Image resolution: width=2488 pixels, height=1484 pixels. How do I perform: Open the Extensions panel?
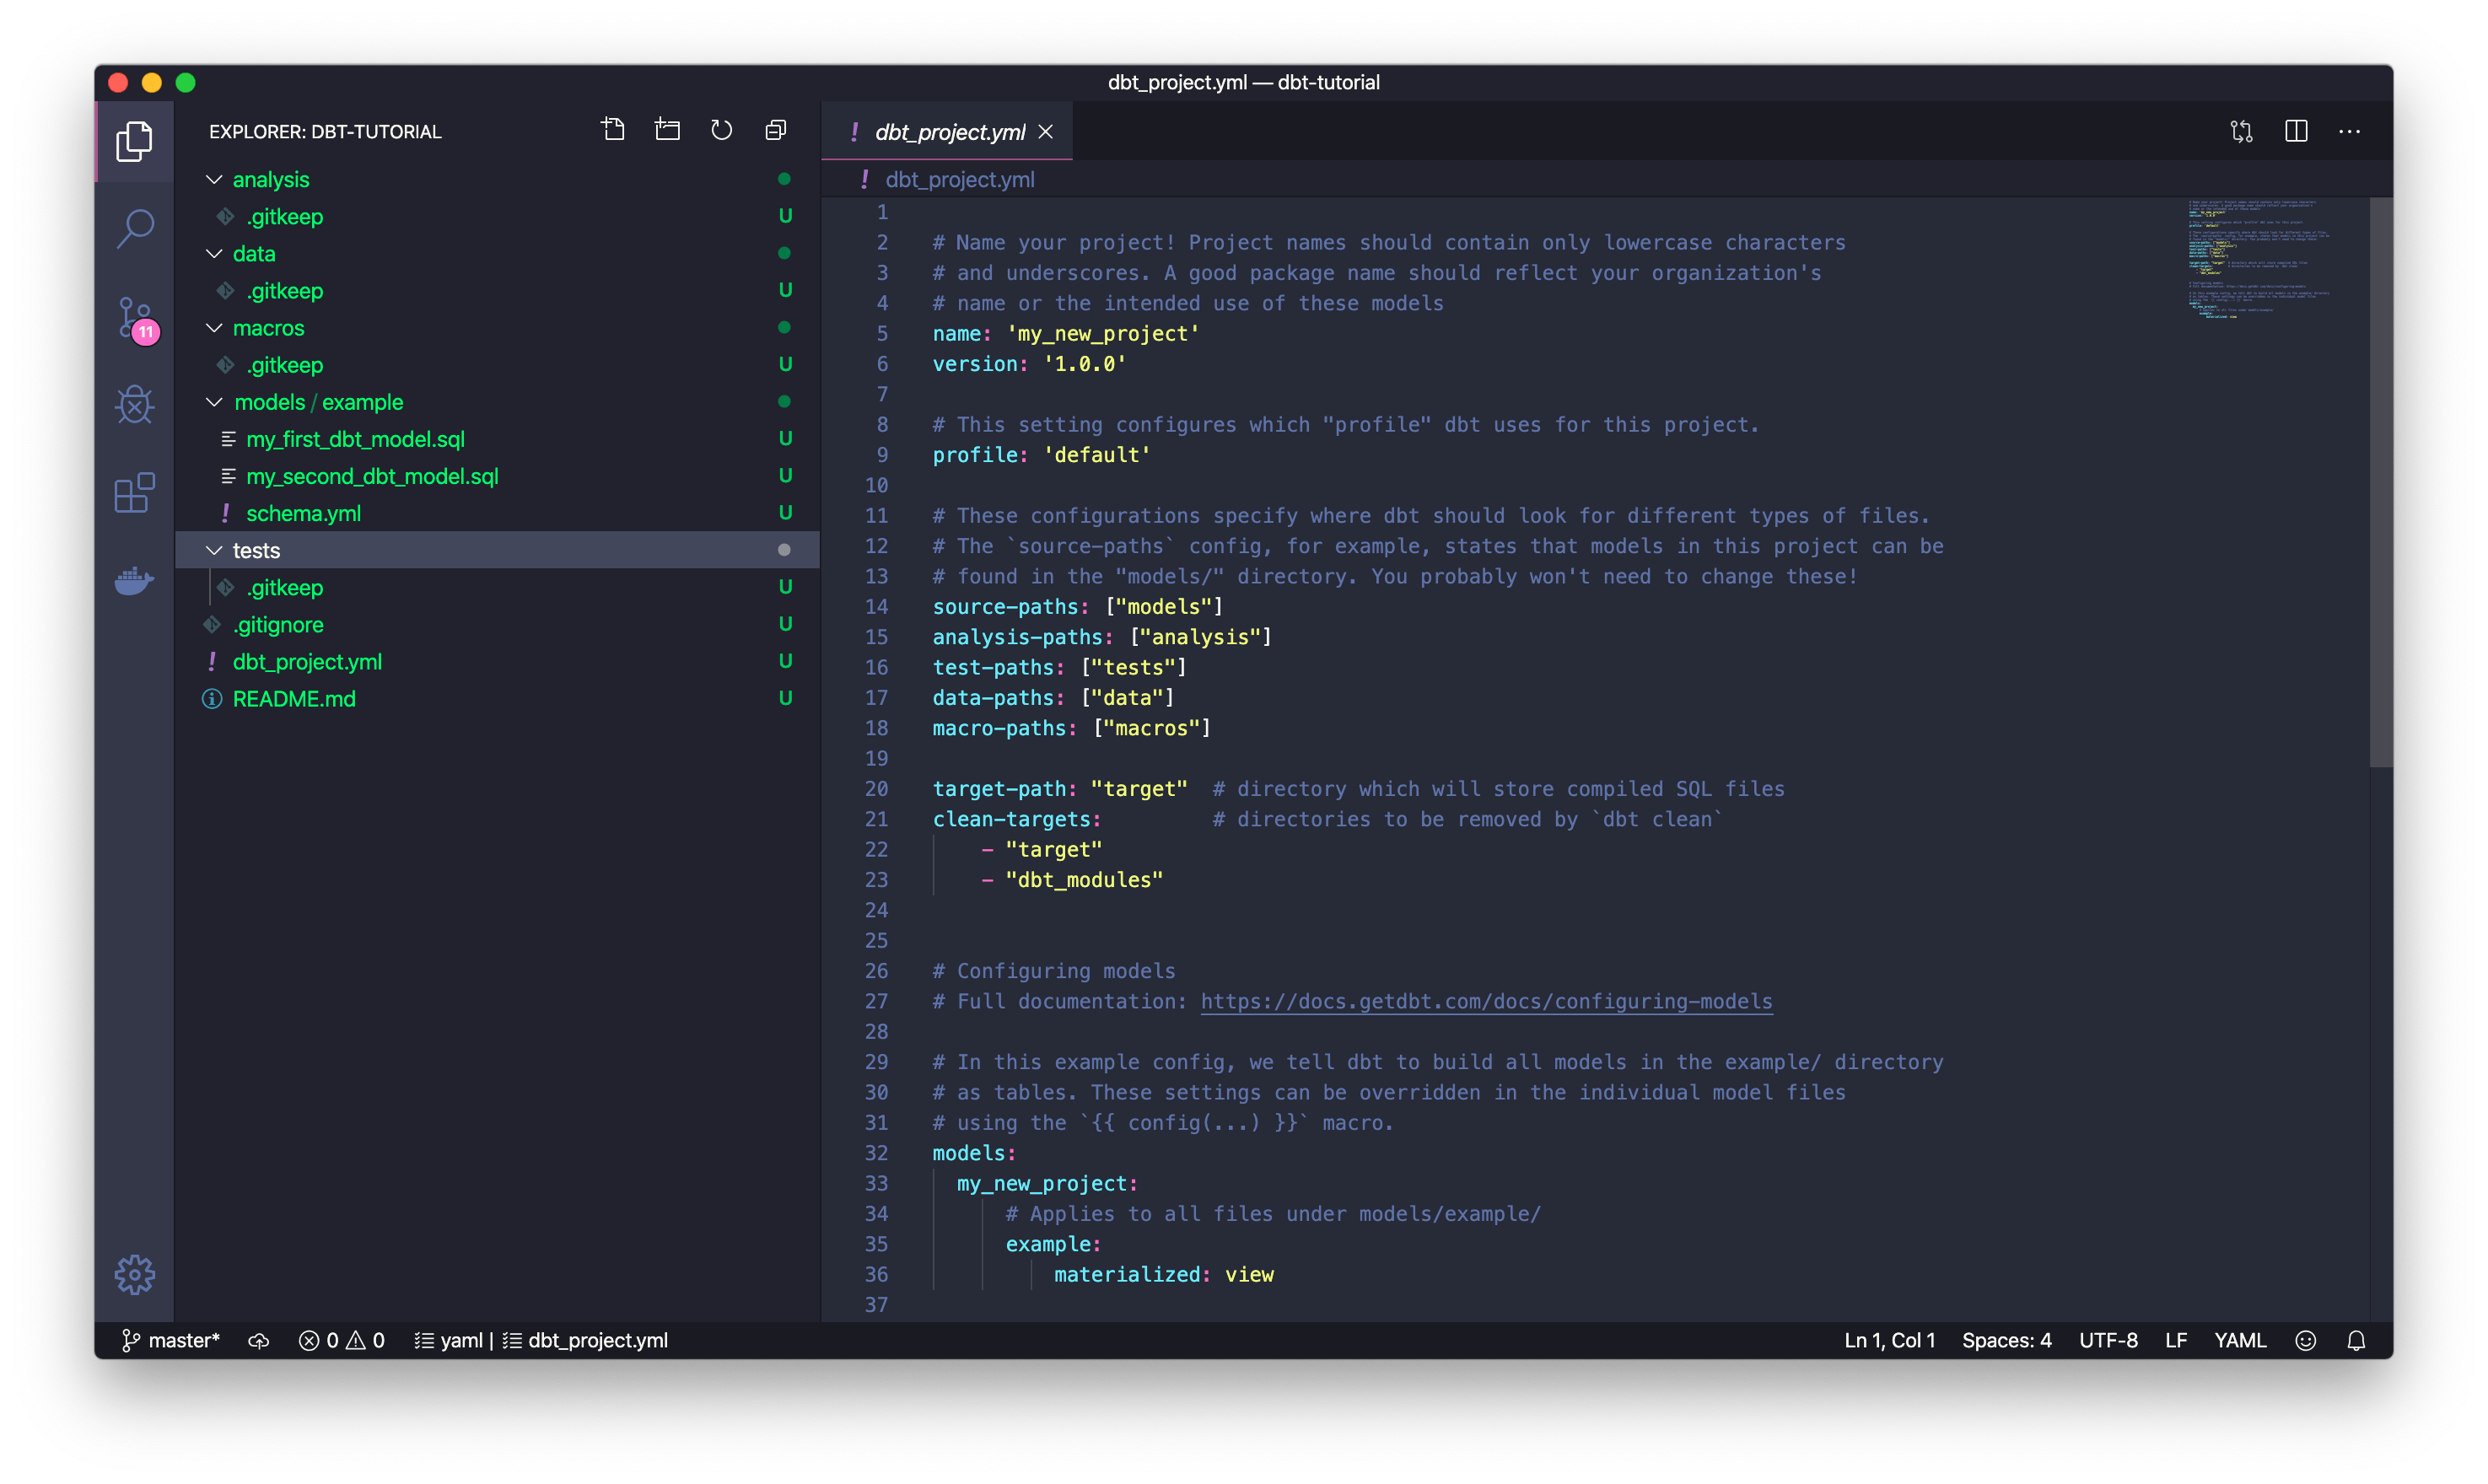tap(135, 492)
